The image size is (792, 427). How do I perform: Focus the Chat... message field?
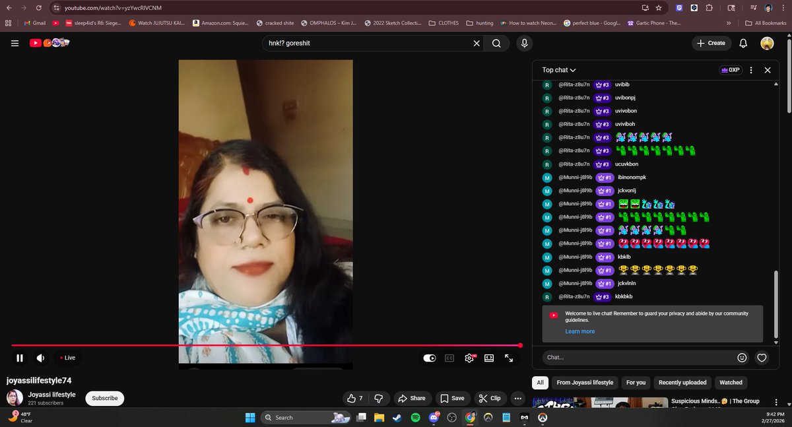pos(637,358)
